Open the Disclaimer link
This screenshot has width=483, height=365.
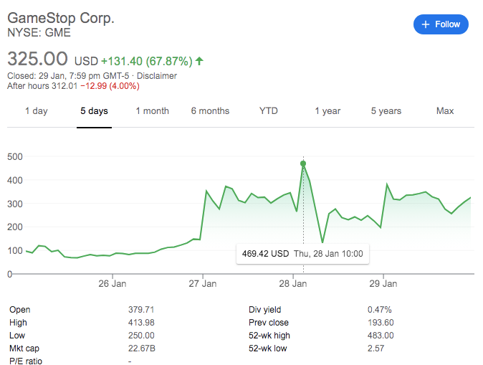coord(157,76)
